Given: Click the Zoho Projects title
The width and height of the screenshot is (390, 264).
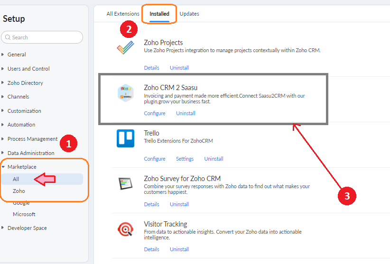Looking at the screenshot, I should coord(163,43).
